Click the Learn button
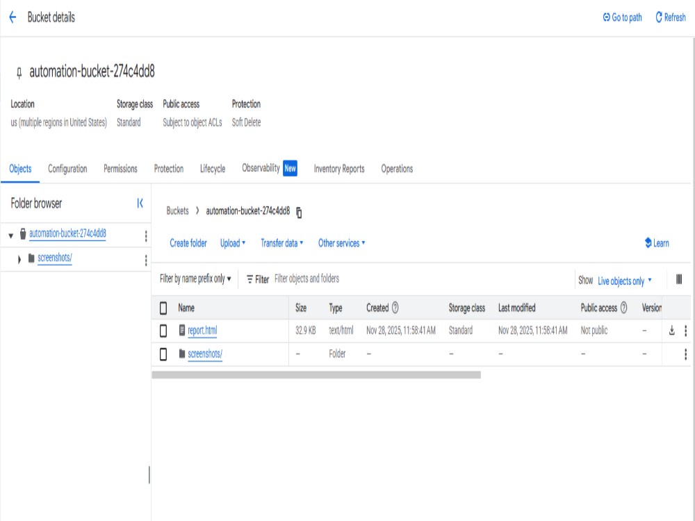695x521 pixels. [657, 242]
